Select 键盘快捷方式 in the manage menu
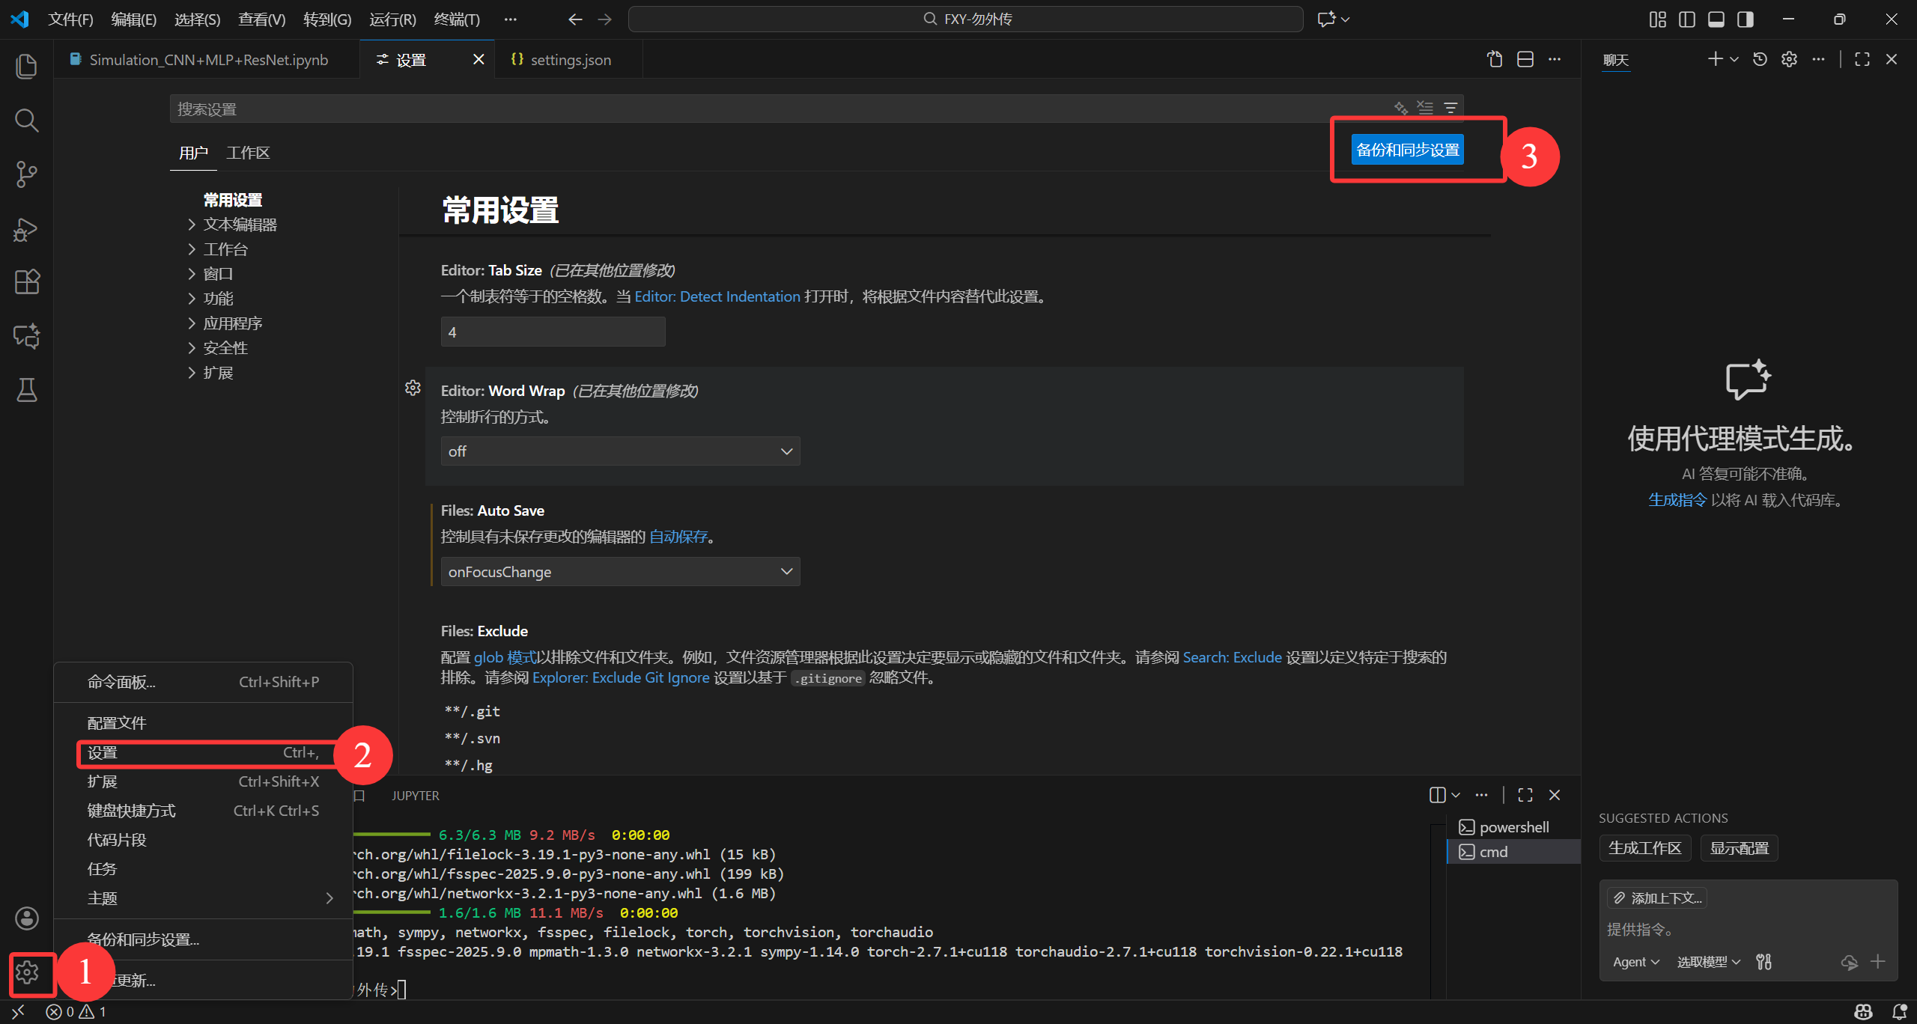This screenshot has width=1917, height=1024. [132, 811]
